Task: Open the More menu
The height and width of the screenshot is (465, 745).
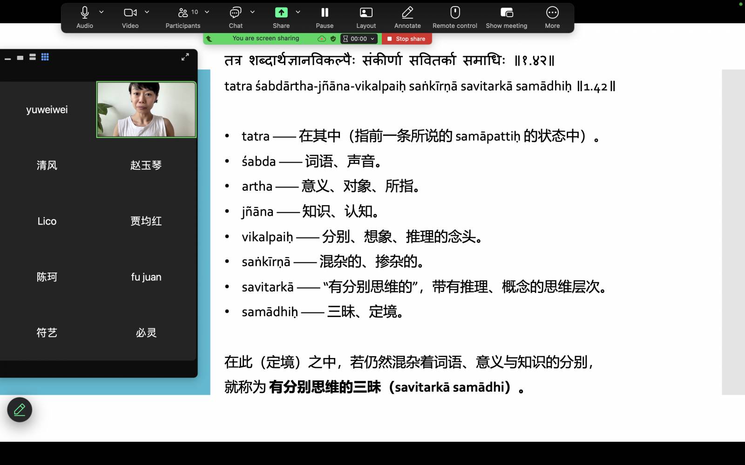Action: point(552,13)
